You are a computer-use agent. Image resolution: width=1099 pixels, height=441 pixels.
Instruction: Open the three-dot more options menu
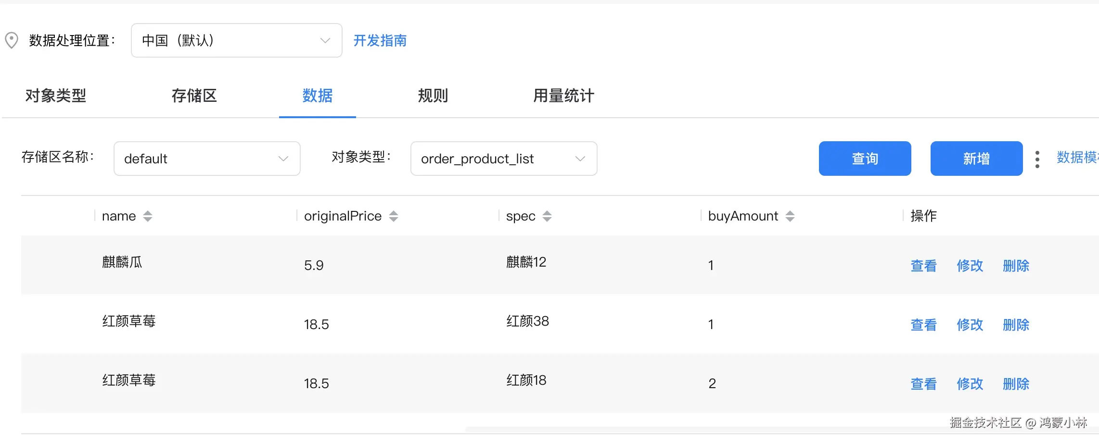pyautogui.click(x=1037, y=159)
